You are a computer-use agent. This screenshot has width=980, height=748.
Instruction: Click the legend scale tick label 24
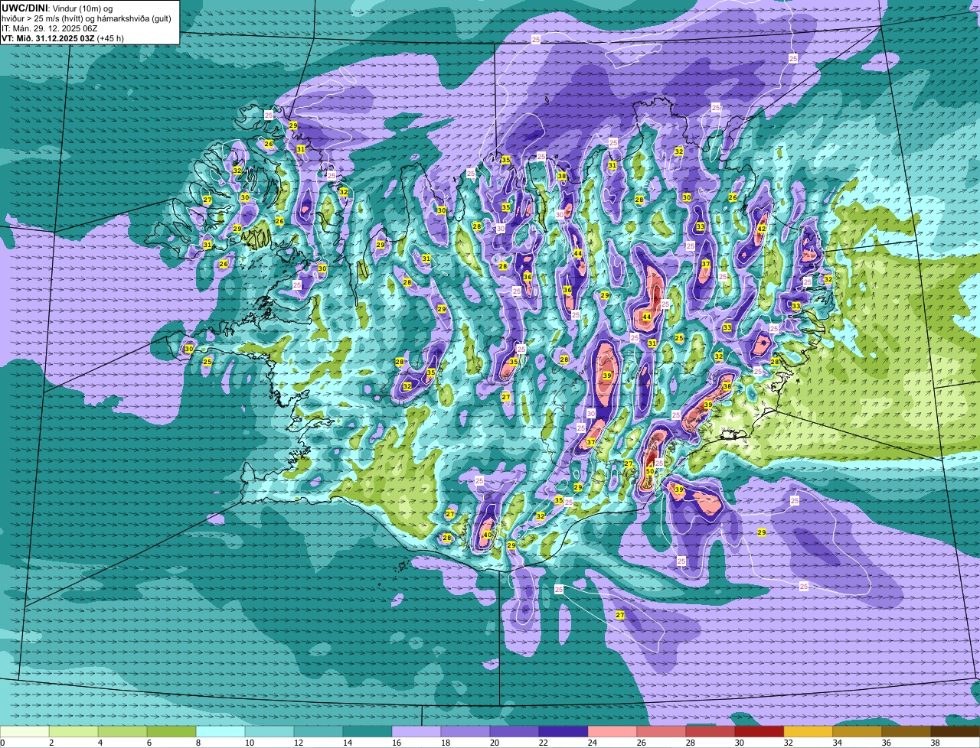593,743
